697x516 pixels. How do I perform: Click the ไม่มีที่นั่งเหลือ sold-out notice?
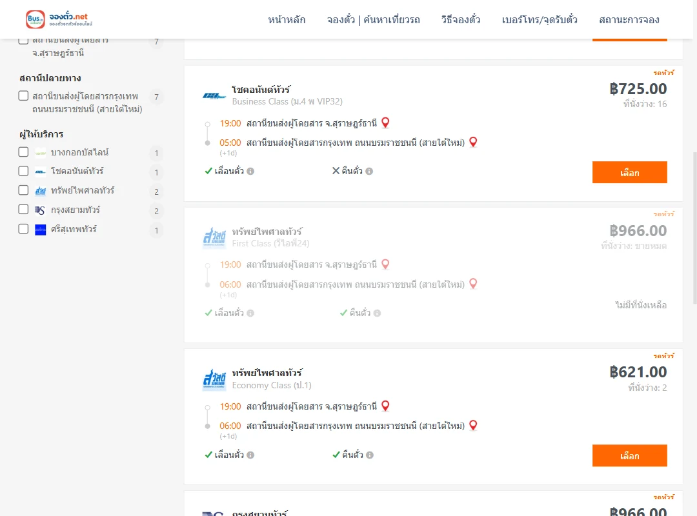pyautogui.click(x=641, y=305)
